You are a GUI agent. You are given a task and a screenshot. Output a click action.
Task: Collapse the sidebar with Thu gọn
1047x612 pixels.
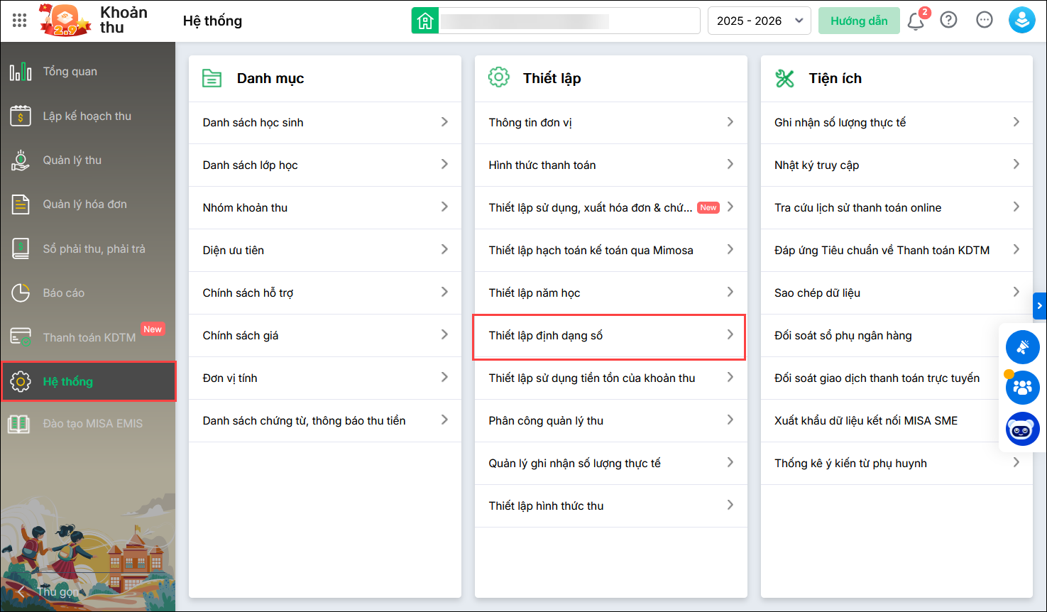48,591
